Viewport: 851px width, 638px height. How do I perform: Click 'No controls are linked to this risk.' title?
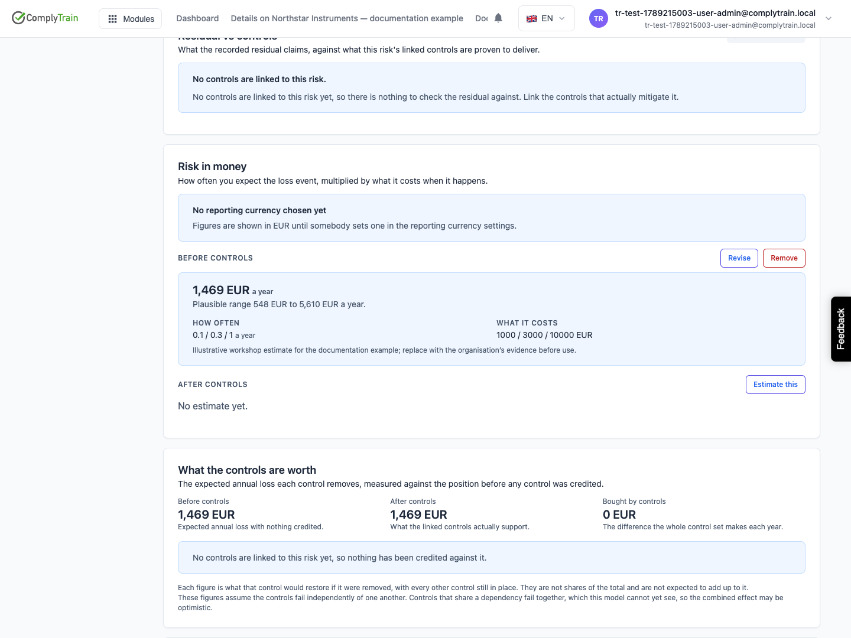(259, 79)
